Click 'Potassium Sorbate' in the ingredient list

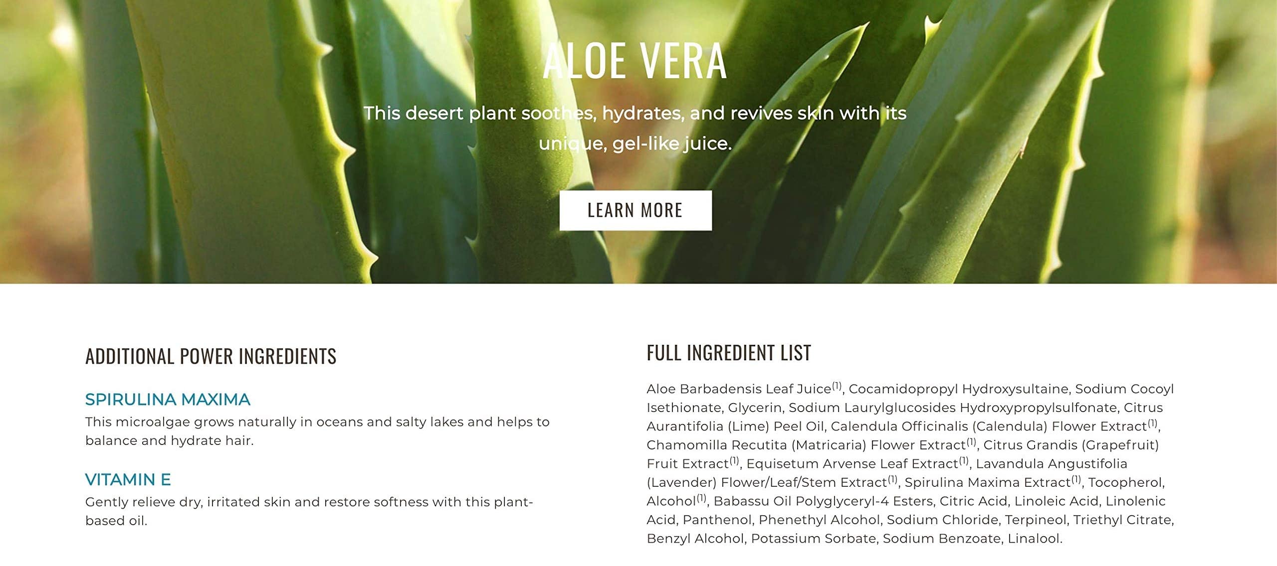pyautogui.click(x=814, y=539)
